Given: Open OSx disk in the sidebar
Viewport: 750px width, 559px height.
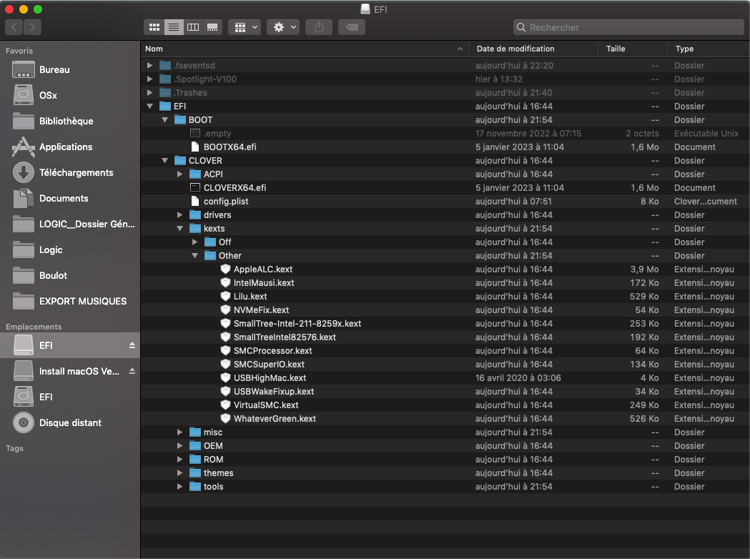Looking at the screenshot, I should 70,95.
